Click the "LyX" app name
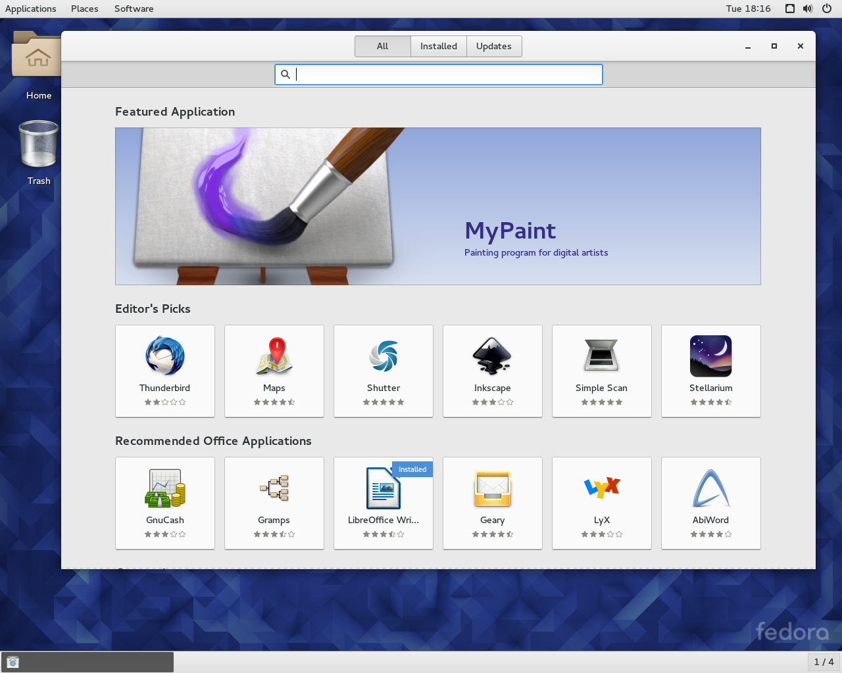The height and width of the screenshot is (673, 842). pyautogui.click(x=602, y=520)
